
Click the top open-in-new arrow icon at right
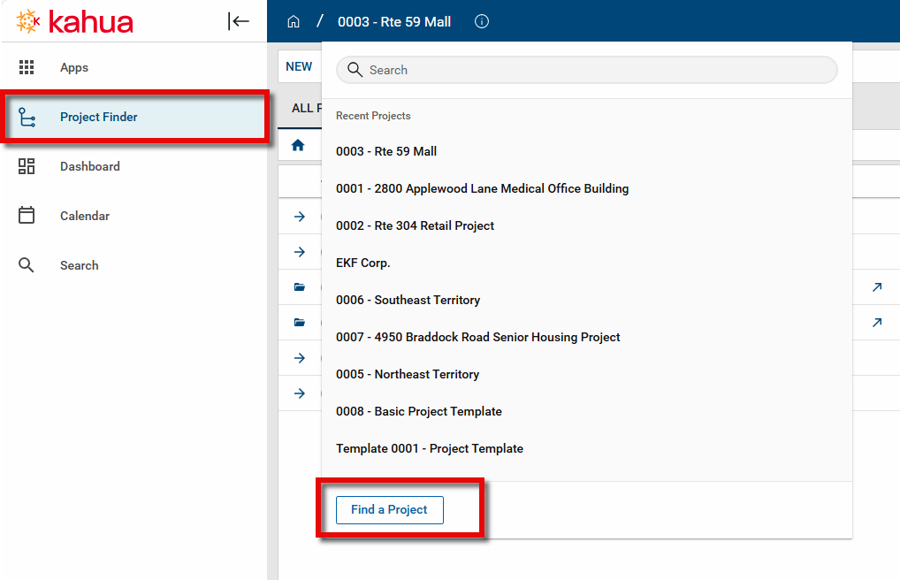876,287
